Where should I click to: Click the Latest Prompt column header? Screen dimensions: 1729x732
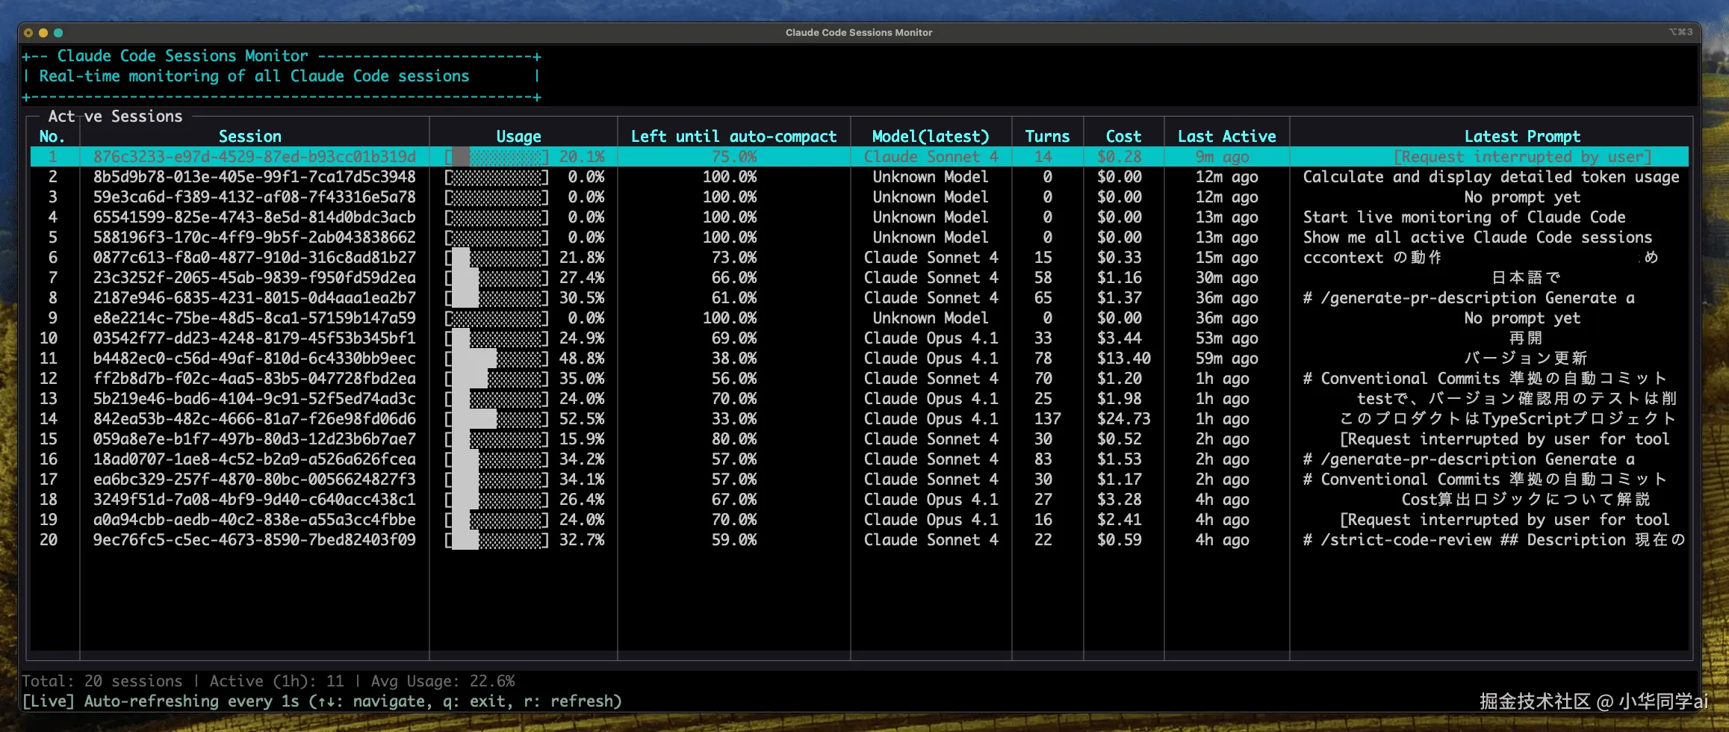coord(1522,137)
